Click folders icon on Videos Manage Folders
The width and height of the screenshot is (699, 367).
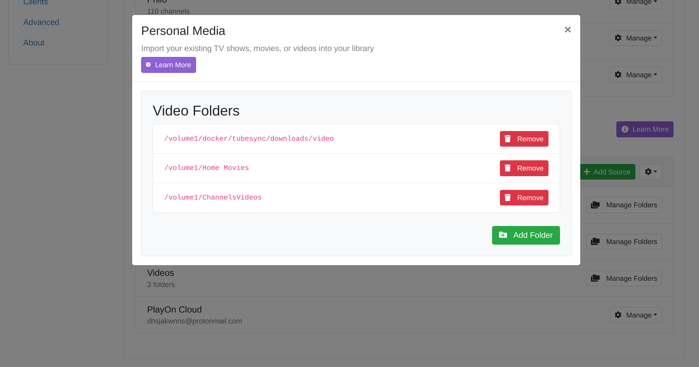click(595, 278)
